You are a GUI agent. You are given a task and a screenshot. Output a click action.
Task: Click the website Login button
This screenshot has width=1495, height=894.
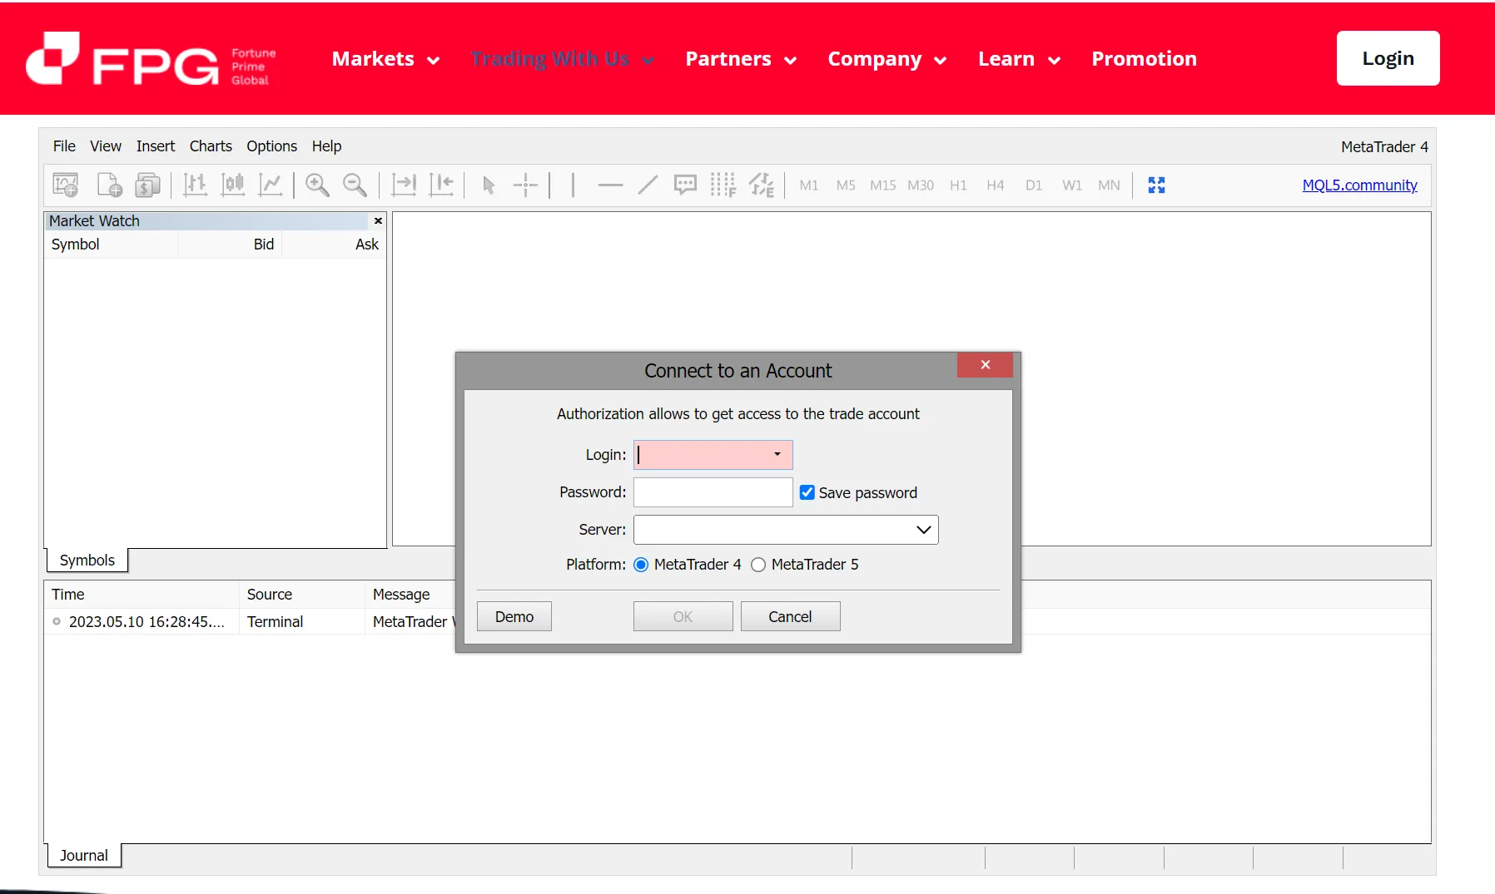click(x=1388, y=58)
